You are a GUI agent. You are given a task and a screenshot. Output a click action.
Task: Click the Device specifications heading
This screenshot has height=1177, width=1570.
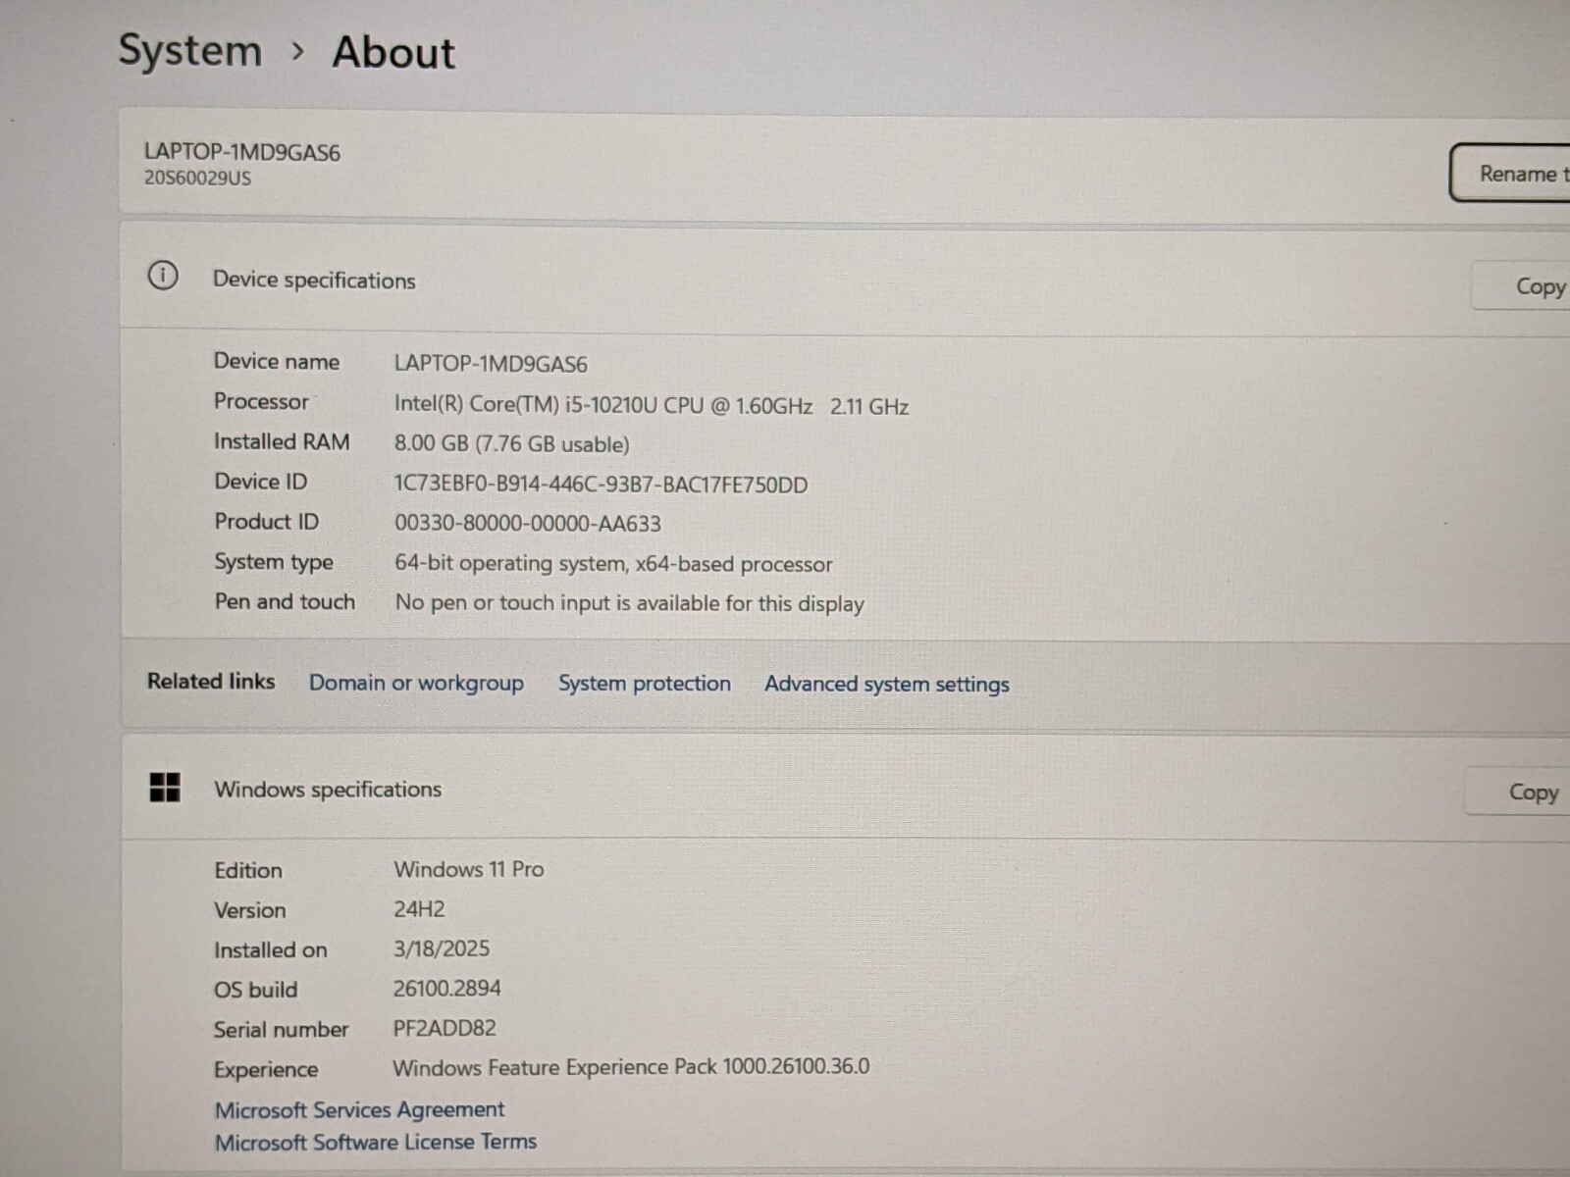pos(314,281)
